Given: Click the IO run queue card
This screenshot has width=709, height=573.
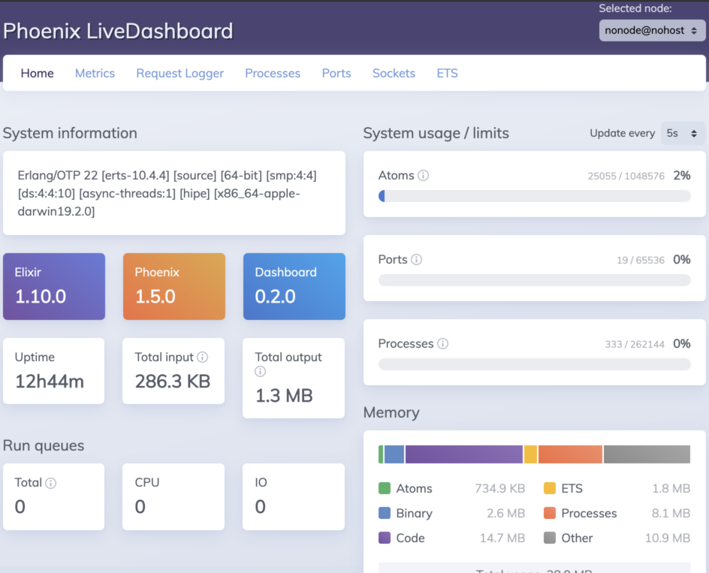Looking at the screenshot, I should click(294, 496).
